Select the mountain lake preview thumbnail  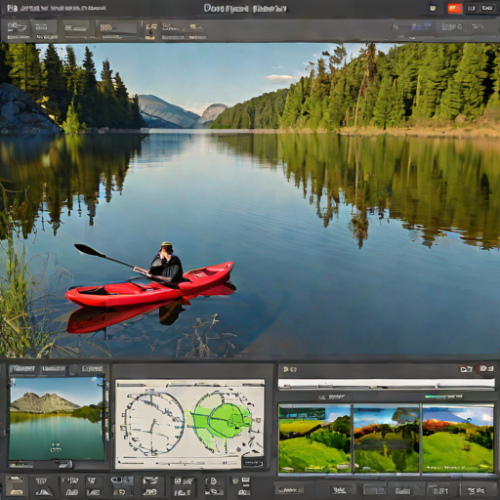(x=57, y=419)
